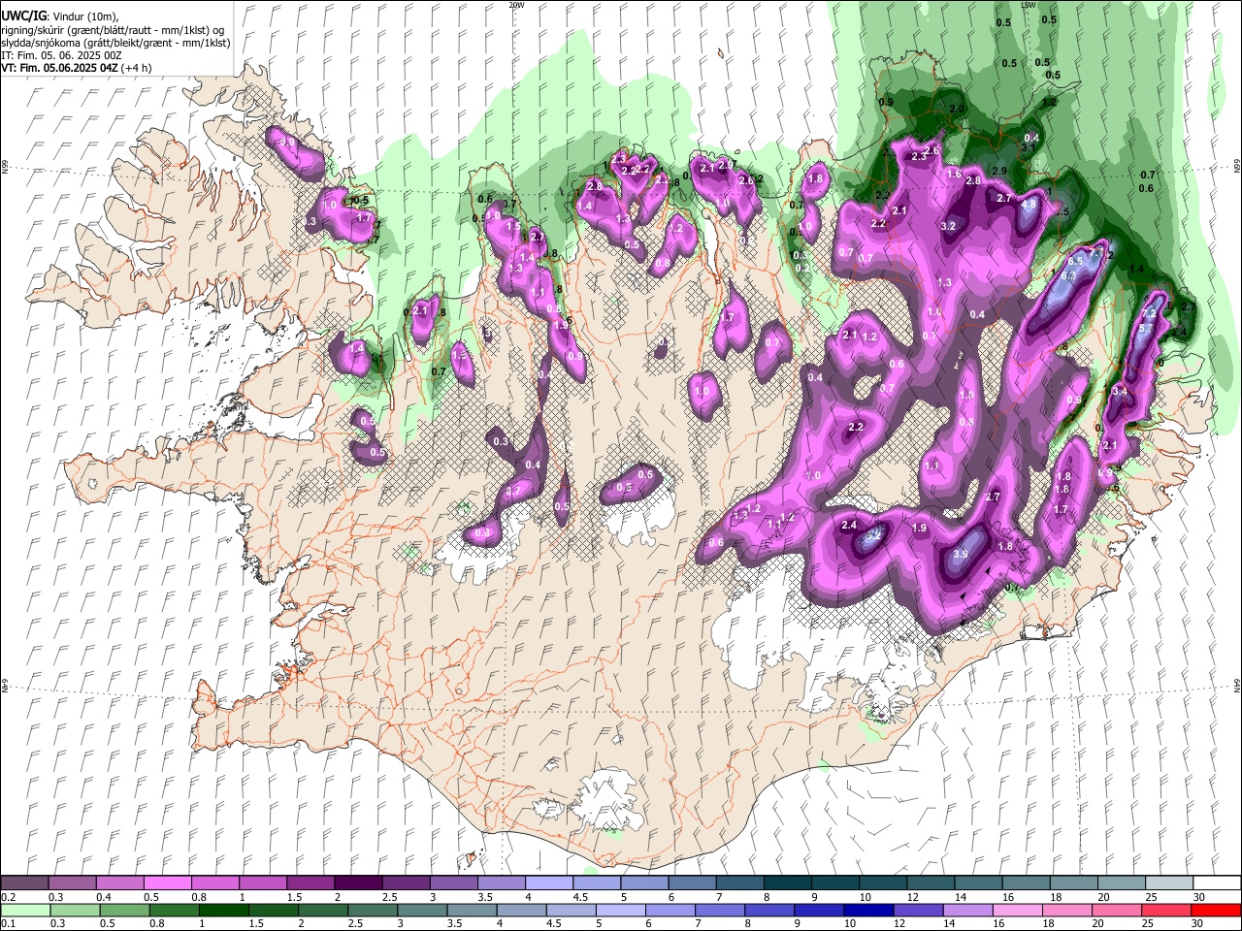
Task: Click the 20W longitude label
Action: [516, 5]
